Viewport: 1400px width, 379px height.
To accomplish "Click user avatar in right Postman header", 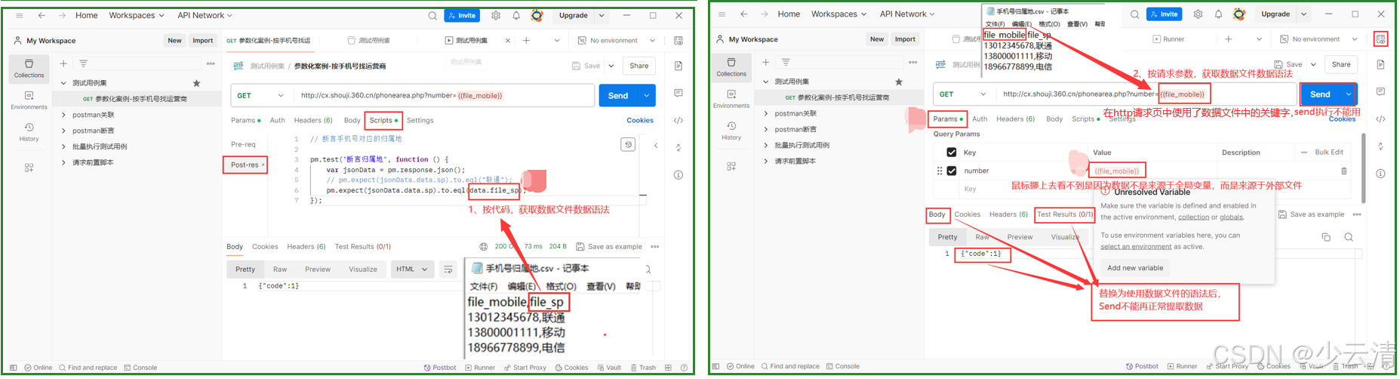I will pyautogui.click(x=1239, y=14).
